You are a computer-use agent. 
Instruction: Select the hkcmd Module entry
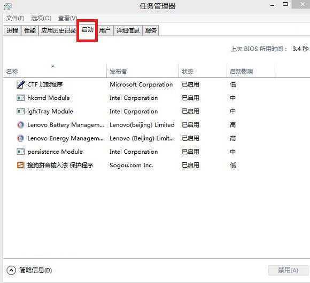pos(49,98)
